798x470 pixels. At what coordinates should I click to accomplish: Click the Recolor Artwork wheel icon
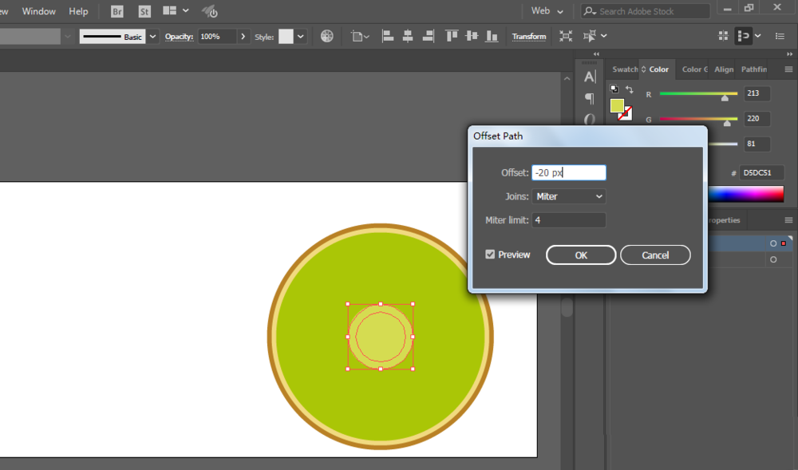point(326,36)
